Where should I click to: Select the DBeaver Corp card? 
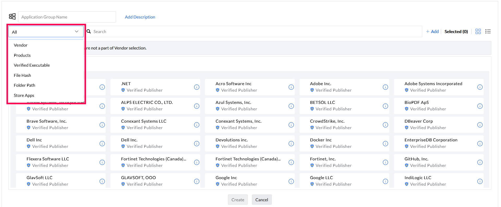click(439, 124)
